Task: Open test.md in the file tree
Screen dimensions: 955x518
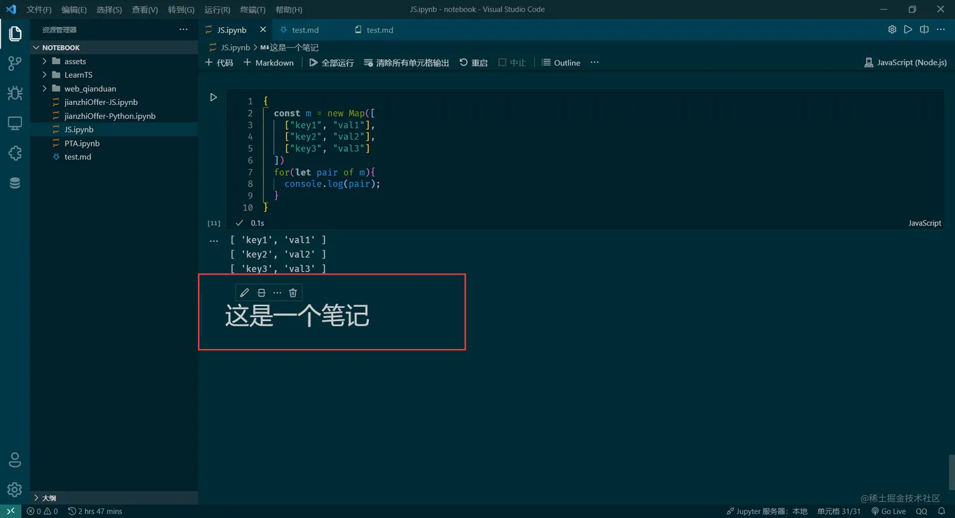Action: [78, 157]
